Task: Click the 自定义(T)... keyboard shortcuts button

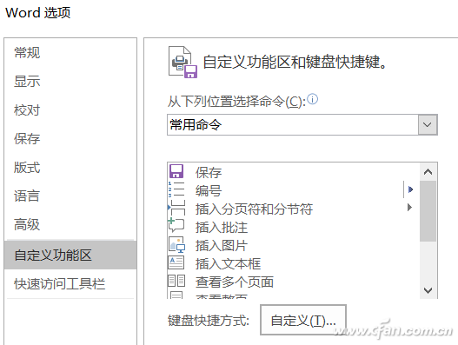Action: tap(303, 320)
